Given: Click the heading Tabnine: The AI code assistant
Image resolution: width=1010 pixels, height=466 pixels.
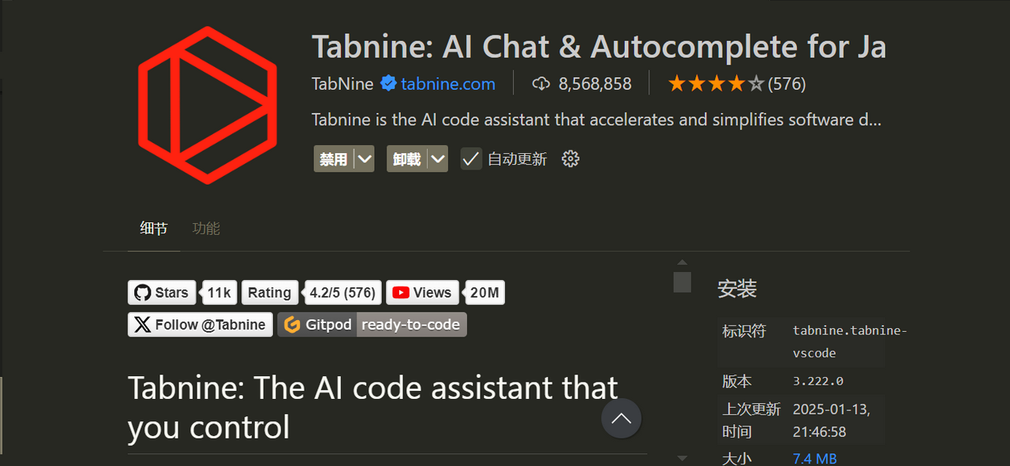Looking at the screenshot, I should click(372, 408).
